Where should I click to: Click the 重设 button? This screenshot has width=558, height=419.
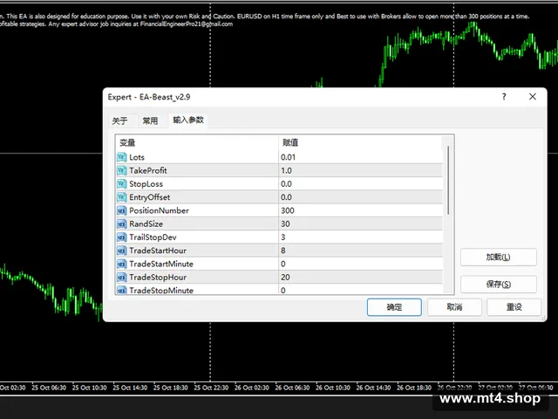pos(514,306)
